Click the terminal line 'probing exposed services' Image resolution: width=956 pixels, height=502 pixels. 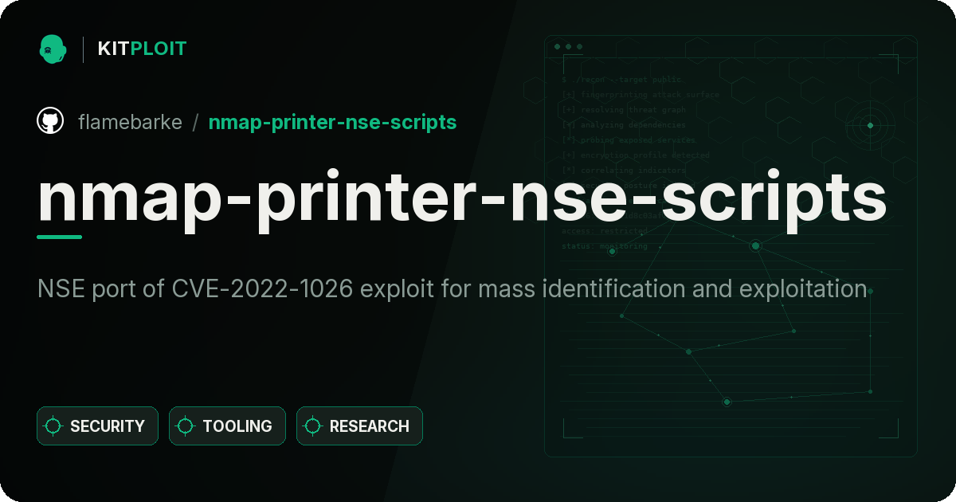[x=628, y=140]
